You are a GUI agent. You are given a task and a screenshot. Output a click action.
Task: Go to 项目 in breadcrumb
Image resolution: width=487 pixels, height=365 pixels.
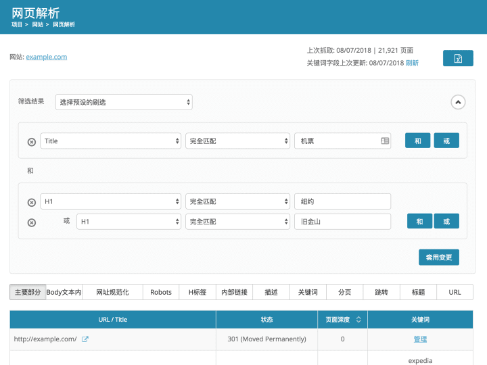click(17, 24)
